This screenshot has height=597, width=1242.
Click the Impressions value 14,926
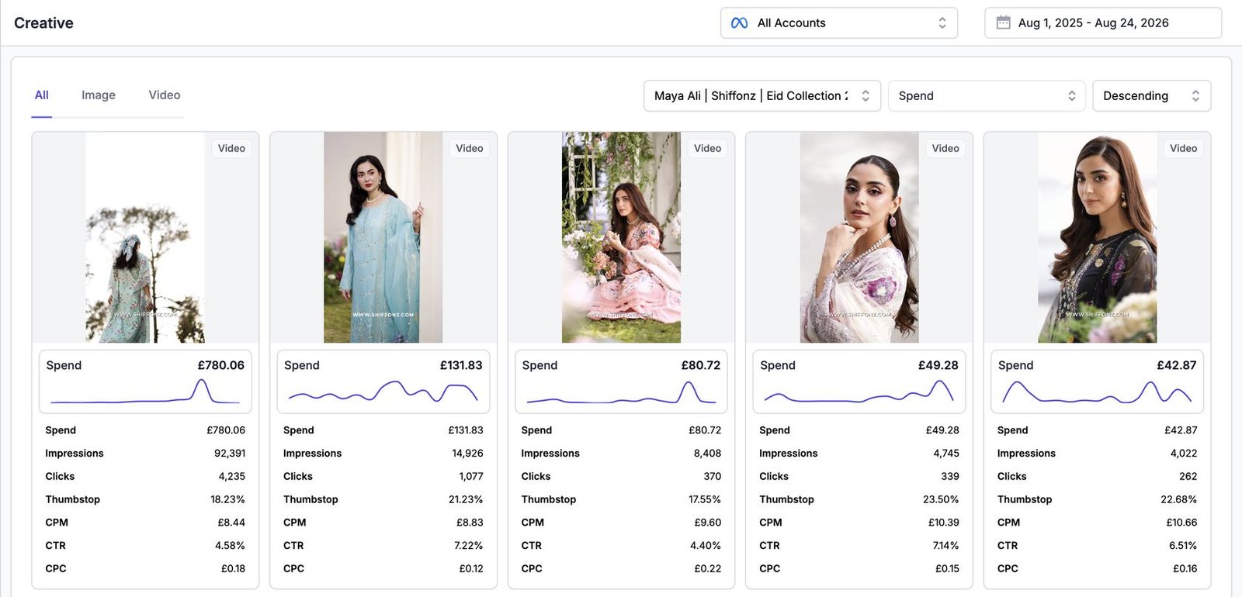pos(467,454)
